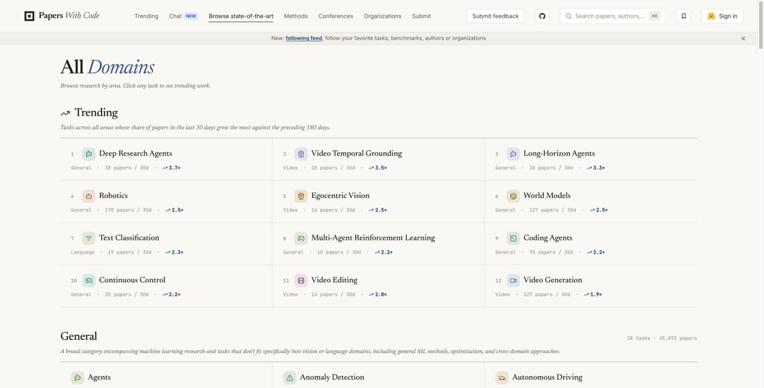Viewport: 764px width, 388px height.
Task: Click the Autonomous Driving icon
Action: tap(502, 378)
